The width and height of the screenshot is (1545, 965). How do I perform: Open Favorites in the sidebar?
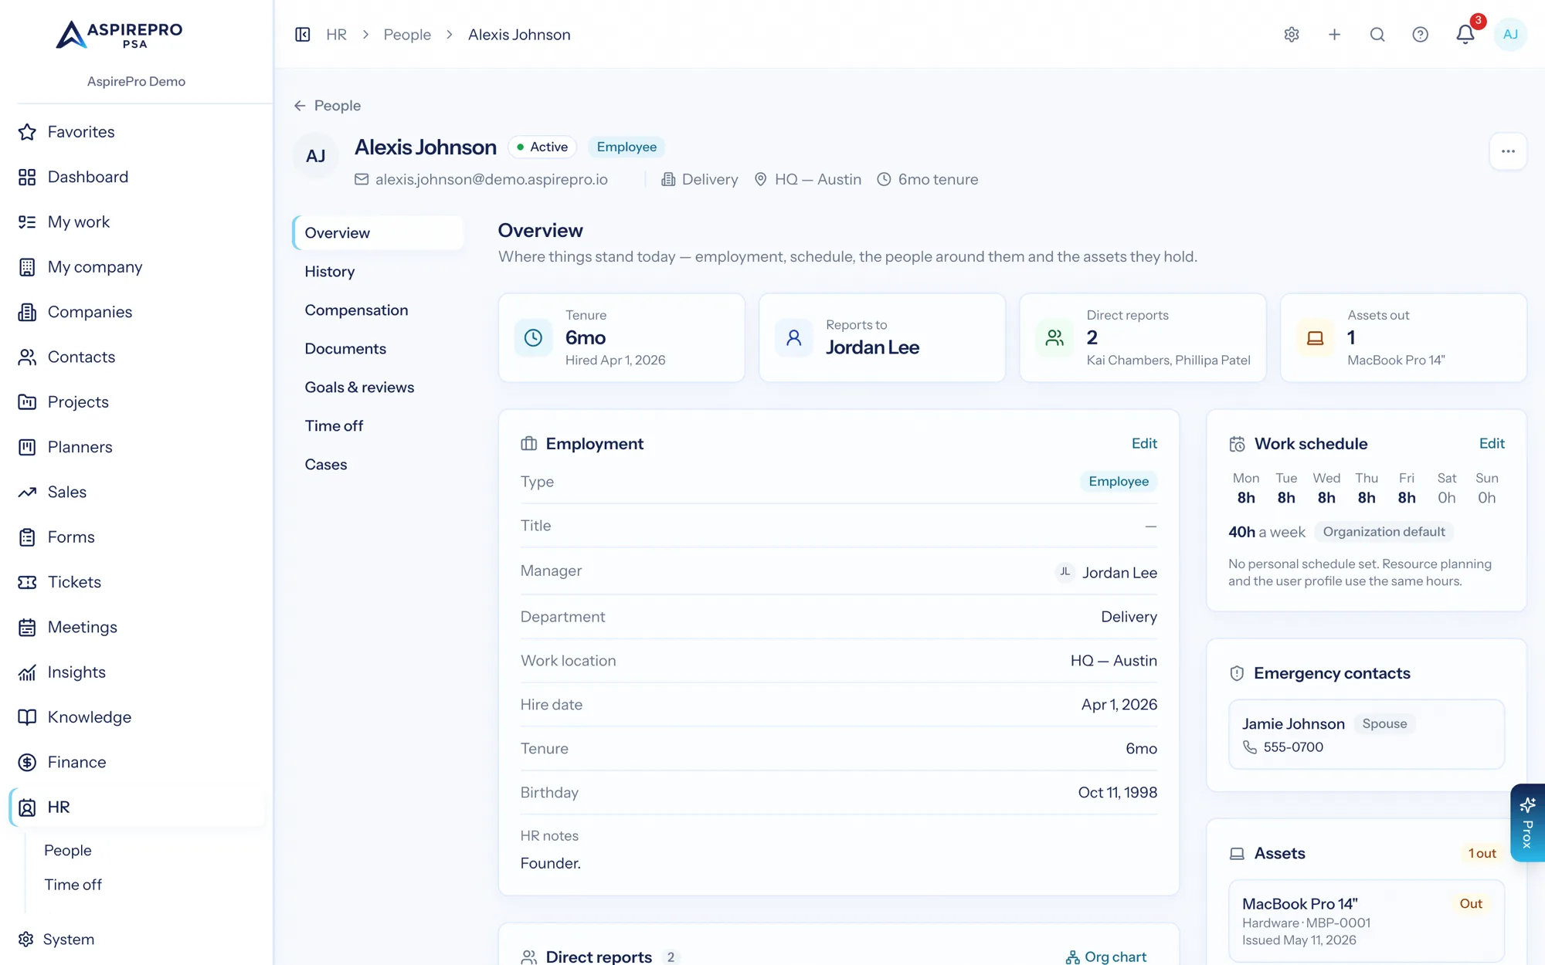[x=136, y=132]
